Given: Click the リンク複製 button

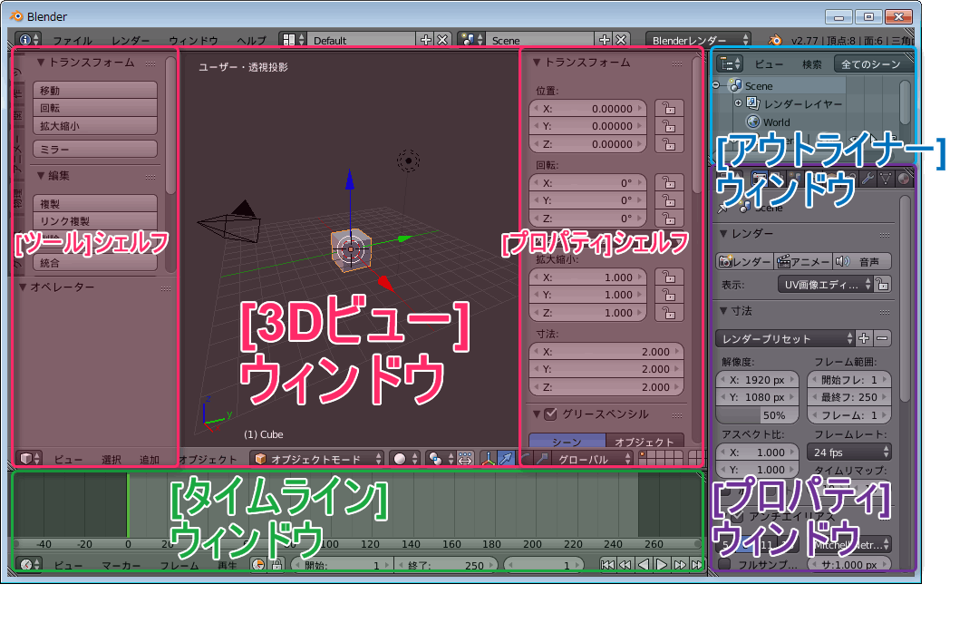Looking at the screenshot, I should tap(95, 221).
